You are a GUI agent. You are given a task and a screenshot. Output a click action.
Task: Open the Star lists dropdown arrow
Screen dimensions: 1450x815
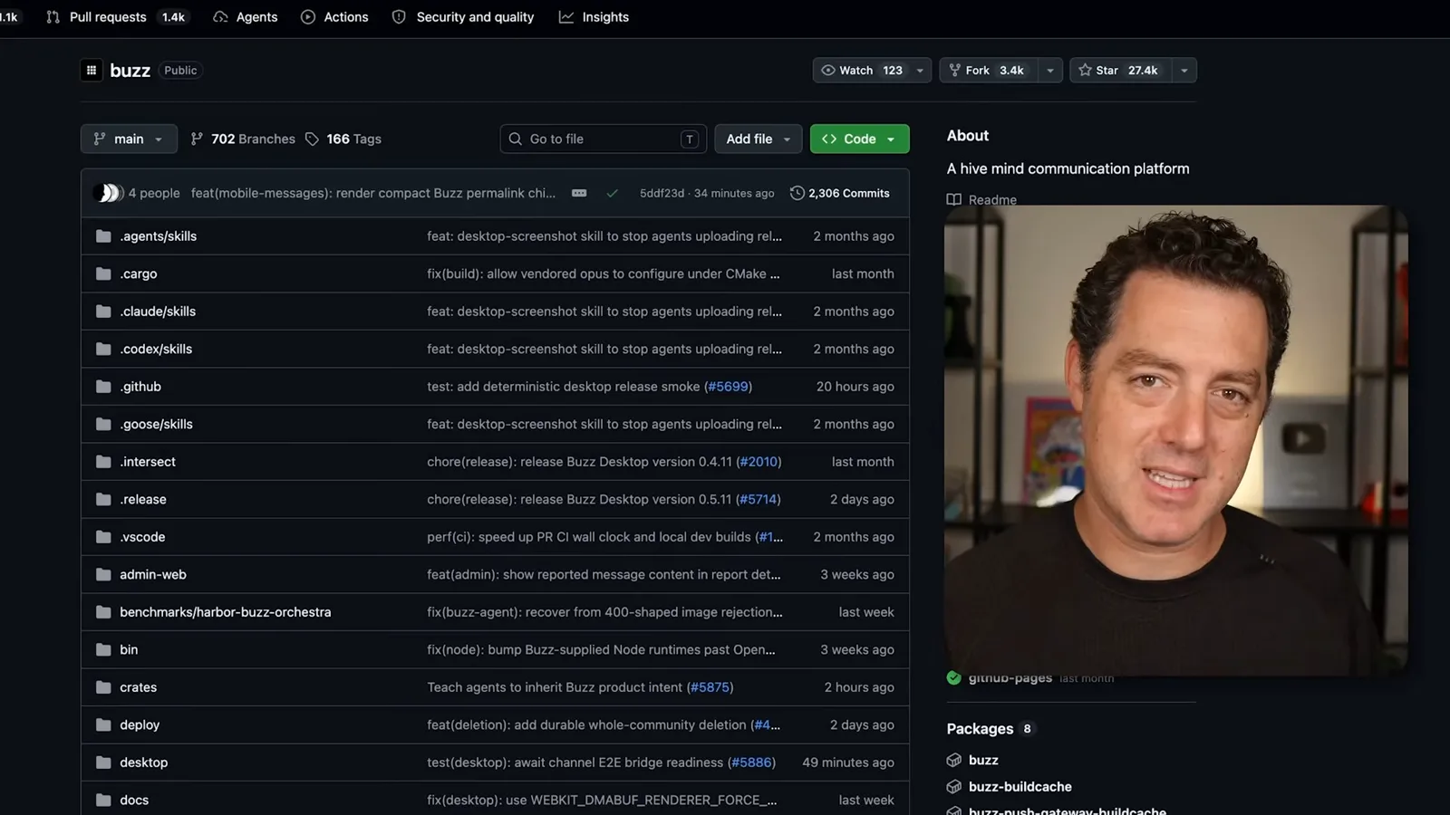click(x=1184, y=70)
